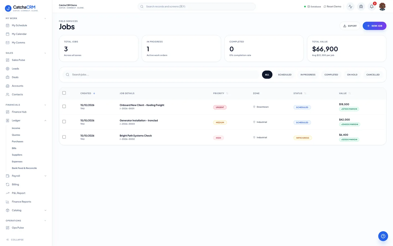This screenshot has height=246, width=393.
Task: Collapse the Sales section chevron
Action: (x=45, y=53)
